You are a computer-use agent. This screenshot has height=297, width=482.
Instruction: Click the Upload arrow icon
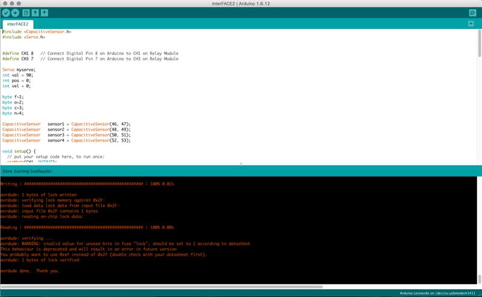coord(15,13)
